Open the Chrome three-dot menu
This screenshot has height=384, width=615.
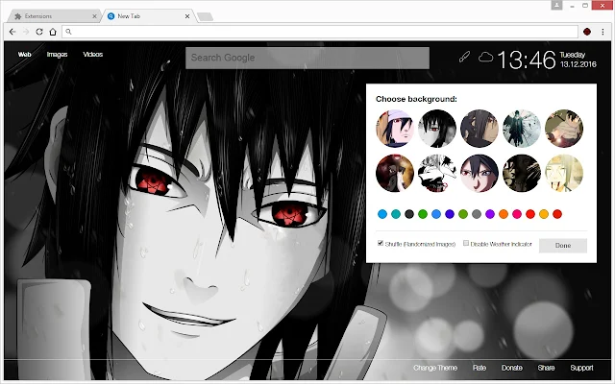point(603,32)
